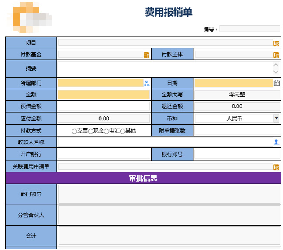The height and width of the screenshot is (250, 283).
Task: Click the blurred company logo
Action: [x=29, y=17]
